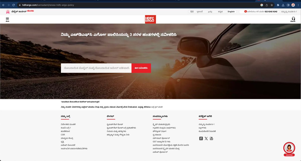301x161 pixels.
Task: Click the Wellness Corner icon
Action: point(8,11)
